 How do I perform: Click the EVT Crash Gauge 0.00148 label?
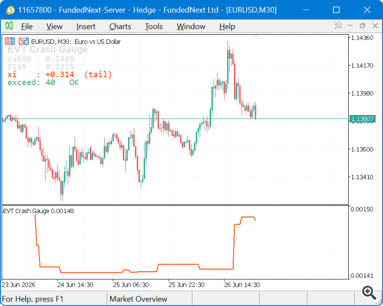click(x=38, y=211)
